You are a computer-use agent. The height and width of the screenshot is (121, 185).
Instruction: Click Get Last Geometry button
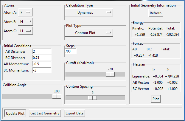pos(45,113)
